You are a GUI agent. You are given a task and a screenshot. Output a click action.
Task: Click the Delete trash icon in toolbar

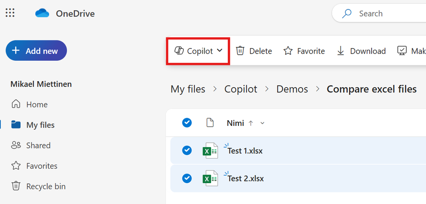coord(241,51)
